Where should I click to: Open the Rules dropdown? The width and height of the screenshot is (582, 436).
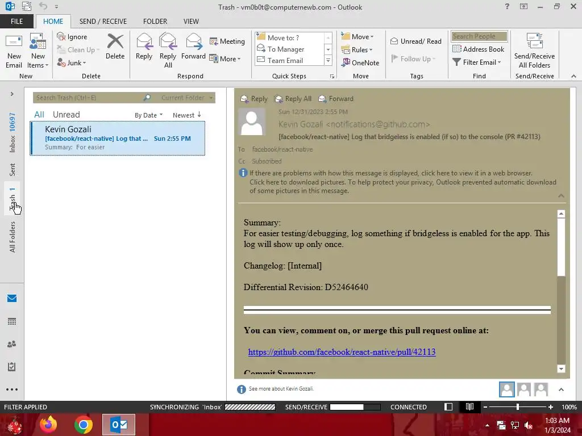(x=357, y=50)
